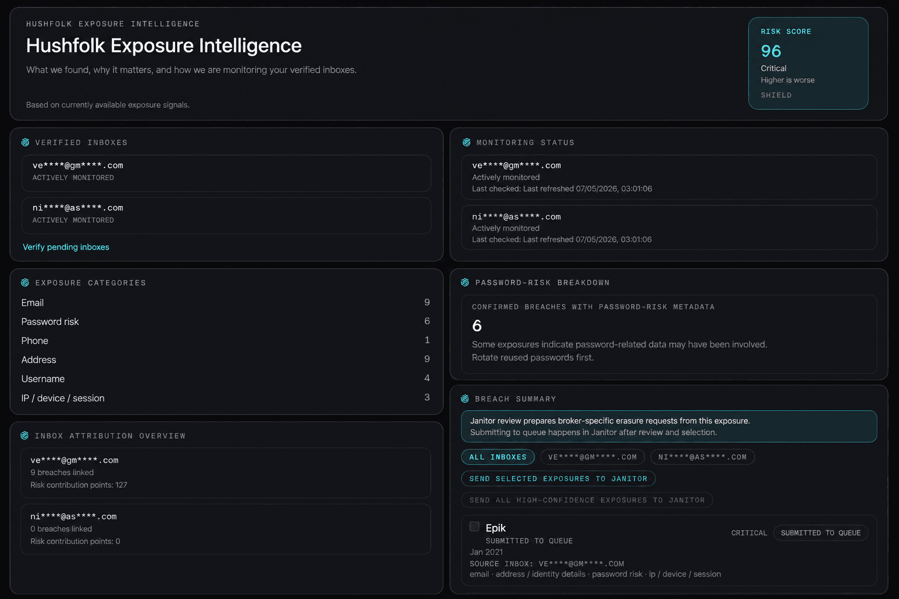Filter breaches by NI****@AS****.COM inbox
The width and height of the screenshot is (899, 599).
(702, 457)
